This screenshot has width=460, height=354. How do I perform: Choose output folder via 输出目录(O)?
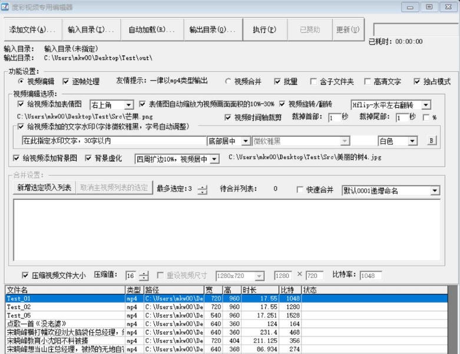click(x=213, y=29)
